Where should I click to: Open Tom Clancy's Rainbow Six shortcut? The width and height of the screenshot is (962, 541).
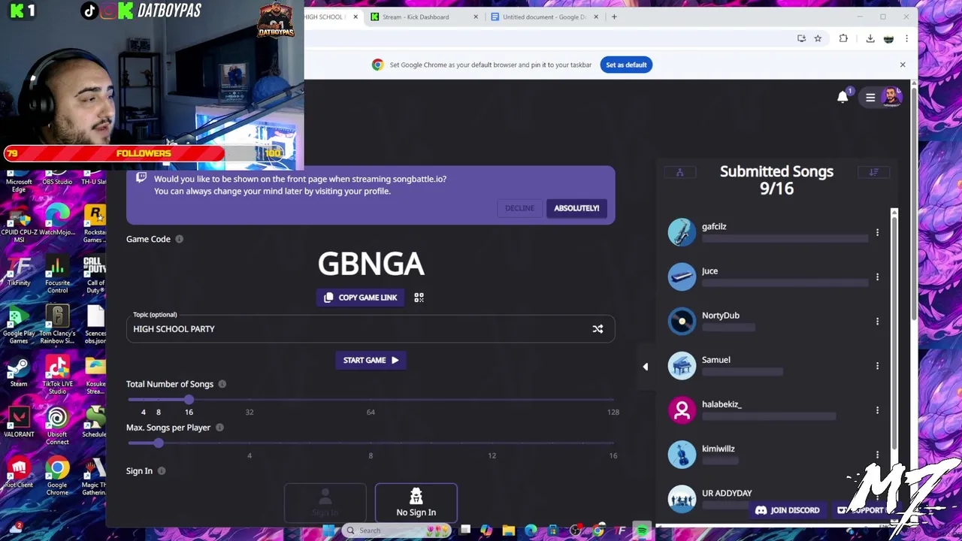click(57, 325)
